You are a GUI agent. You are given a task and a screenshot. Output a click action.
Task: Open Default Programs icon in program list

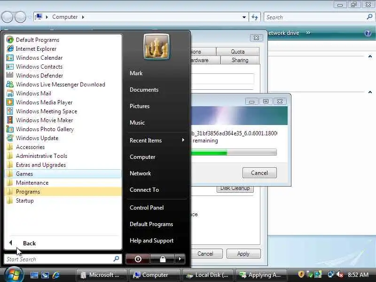tap(10, 39)
